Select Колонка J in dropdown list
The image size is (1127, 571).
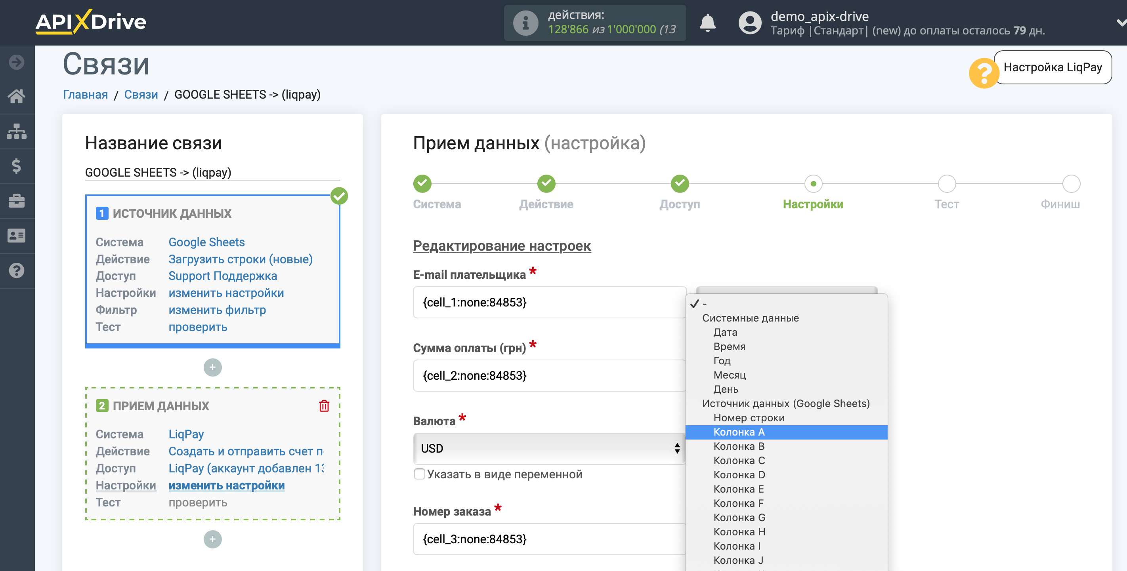point(787,561)
